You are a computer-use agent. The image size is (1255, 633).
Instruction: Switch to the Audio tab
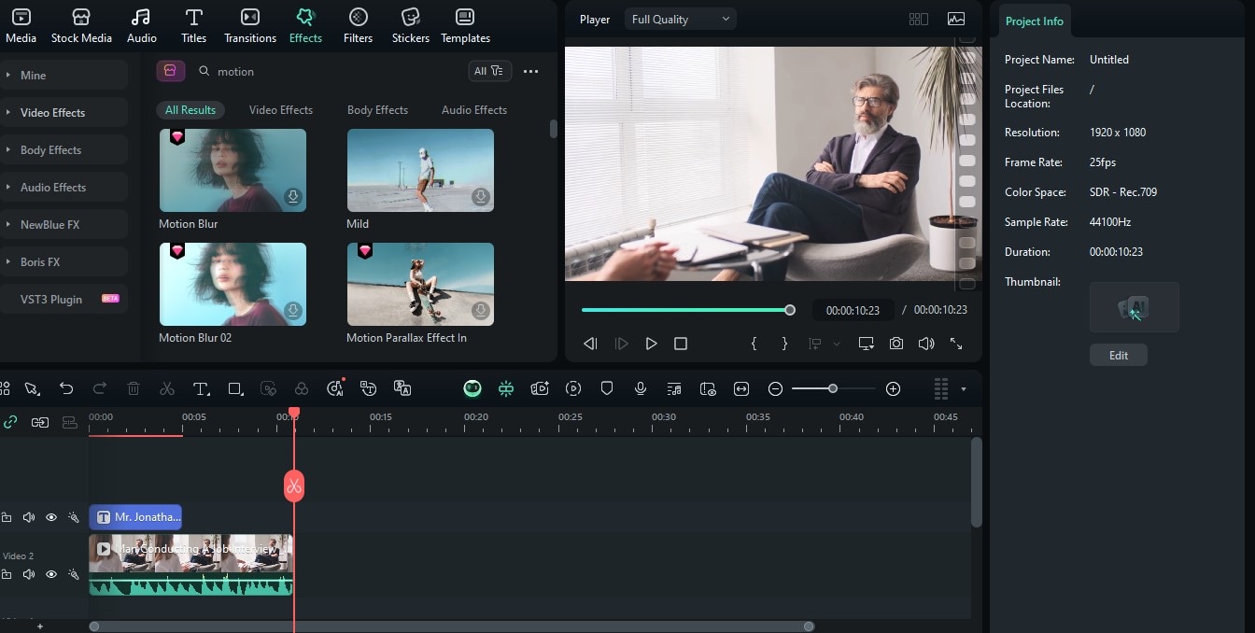[141, 25]
